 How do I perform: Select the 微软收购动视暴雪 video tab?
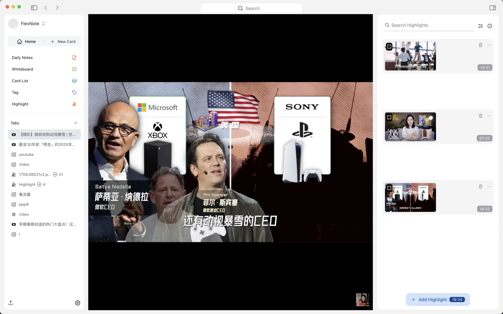pyautogui.click(x=44, y=135)
